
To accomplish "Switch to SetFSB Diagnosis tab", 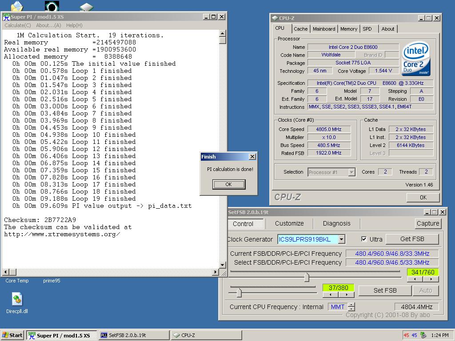I will (x=337, y=224).
